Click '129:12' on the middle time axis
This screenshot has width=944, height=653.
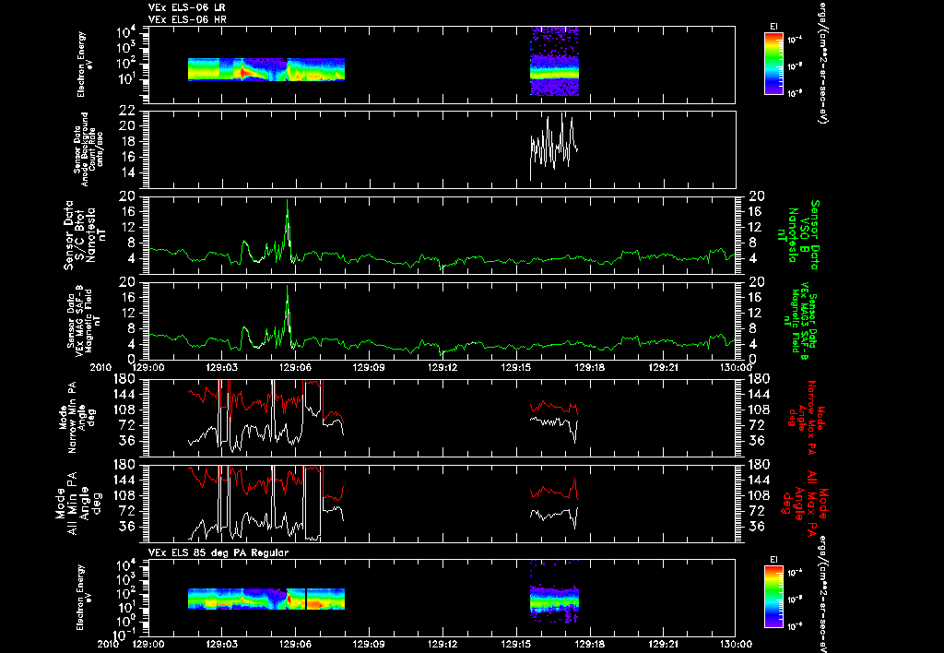tap(442, 367)
